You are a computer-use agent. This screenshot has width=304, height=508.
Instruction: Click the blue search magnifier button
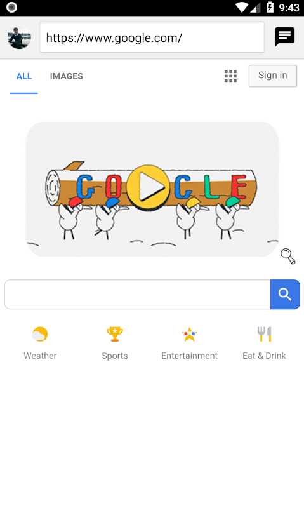click(285, 294)
